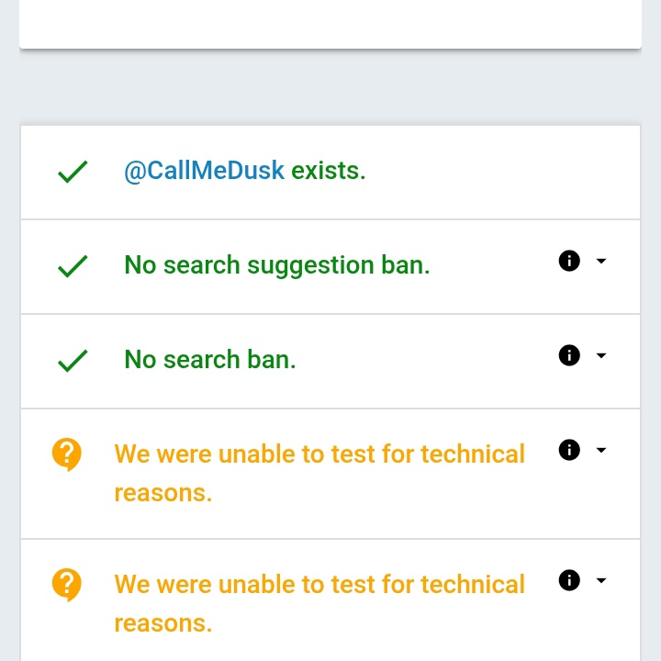Click info icon in first unable-to-test row
661x661 pixels.
pyautogui.click(x=569, y=449)
